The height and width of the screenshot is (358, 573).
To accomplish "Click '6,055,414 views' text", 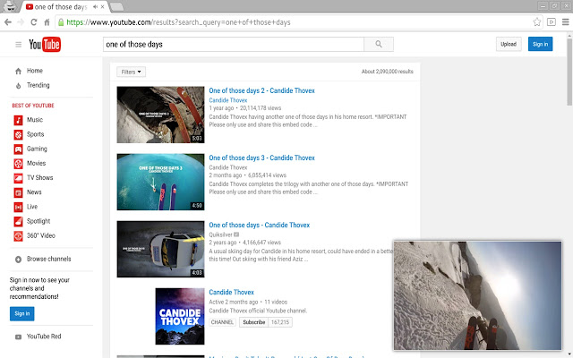I will tap(267, 175).
